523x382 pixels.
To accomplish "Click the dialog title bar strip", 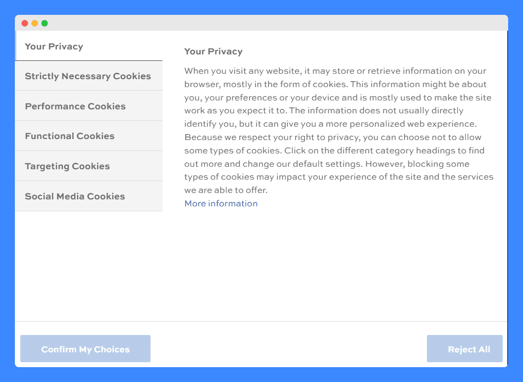I will click(x=261, y=23).
